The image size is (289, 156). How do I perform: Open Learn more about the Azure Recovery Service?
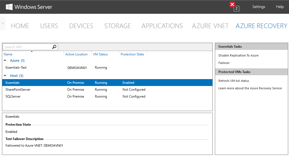coord(250,88)
